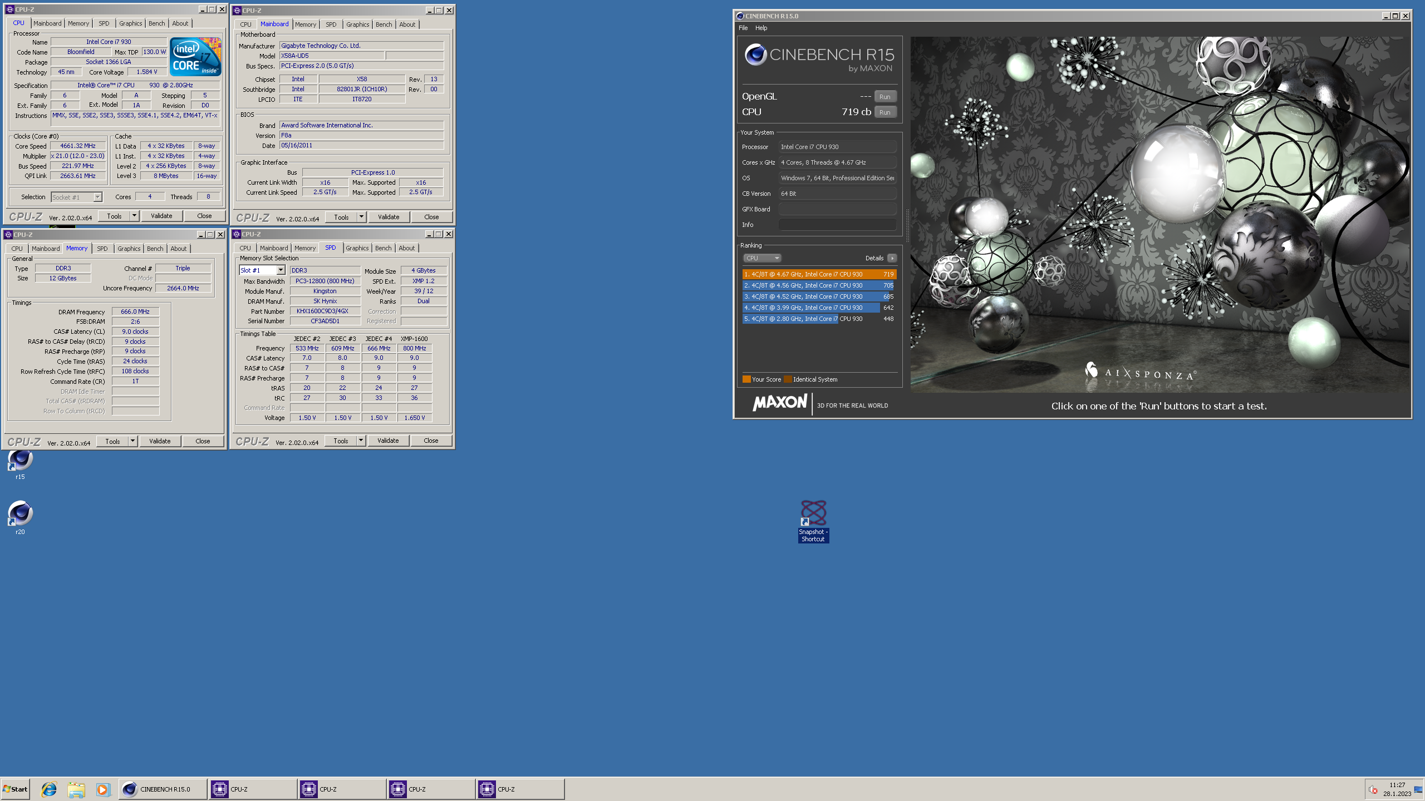The width and height of the screenshot is (1425, 801).
Task: Click Close button in Mainboard CPU-Z window
Action: click(x=431, y=217)
